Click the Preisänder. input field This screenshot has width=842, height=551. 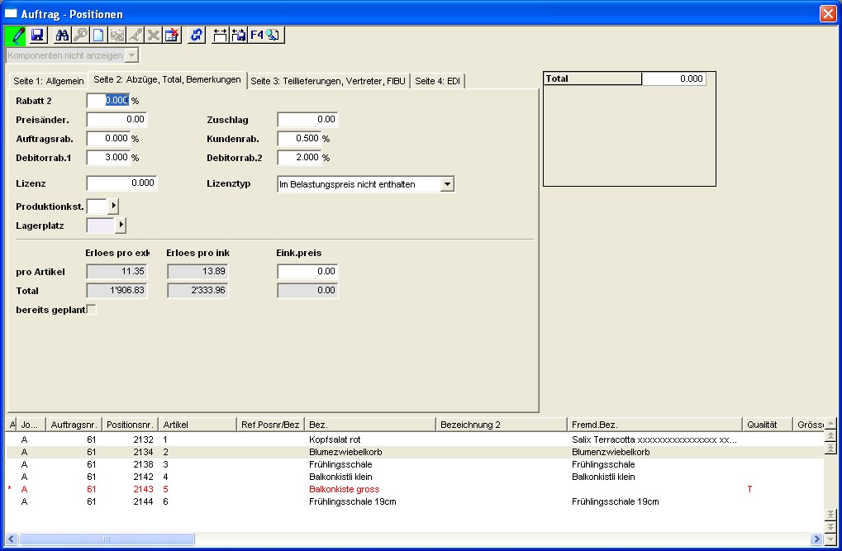pyautogui.click(x=117, y=119)
